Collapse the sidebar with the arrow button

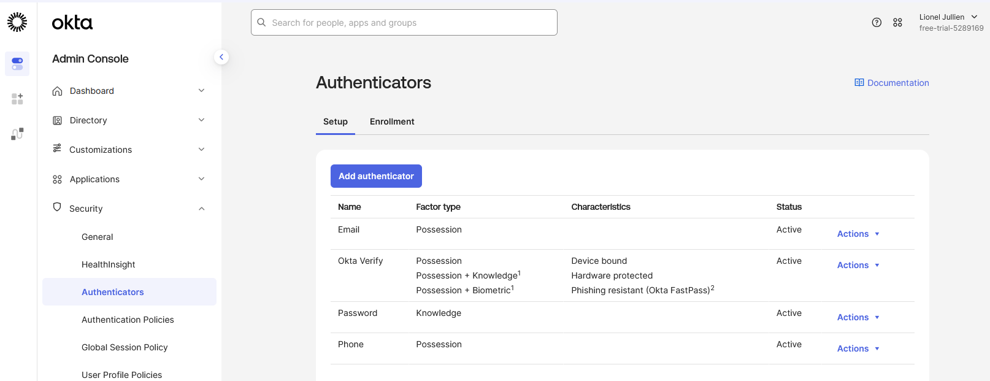coord(221,57)
